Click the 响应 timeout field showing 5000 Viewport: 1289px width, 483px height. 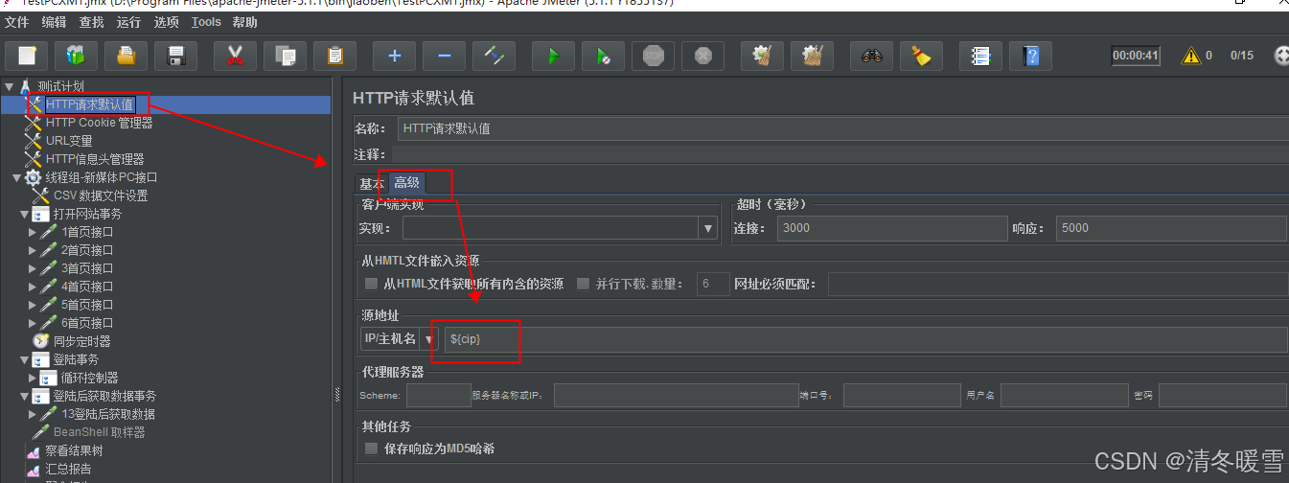pos(1172,228)
